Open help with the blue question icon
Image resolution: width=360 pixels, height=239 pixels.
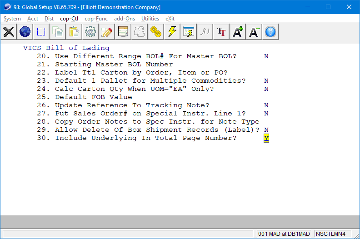270,32
